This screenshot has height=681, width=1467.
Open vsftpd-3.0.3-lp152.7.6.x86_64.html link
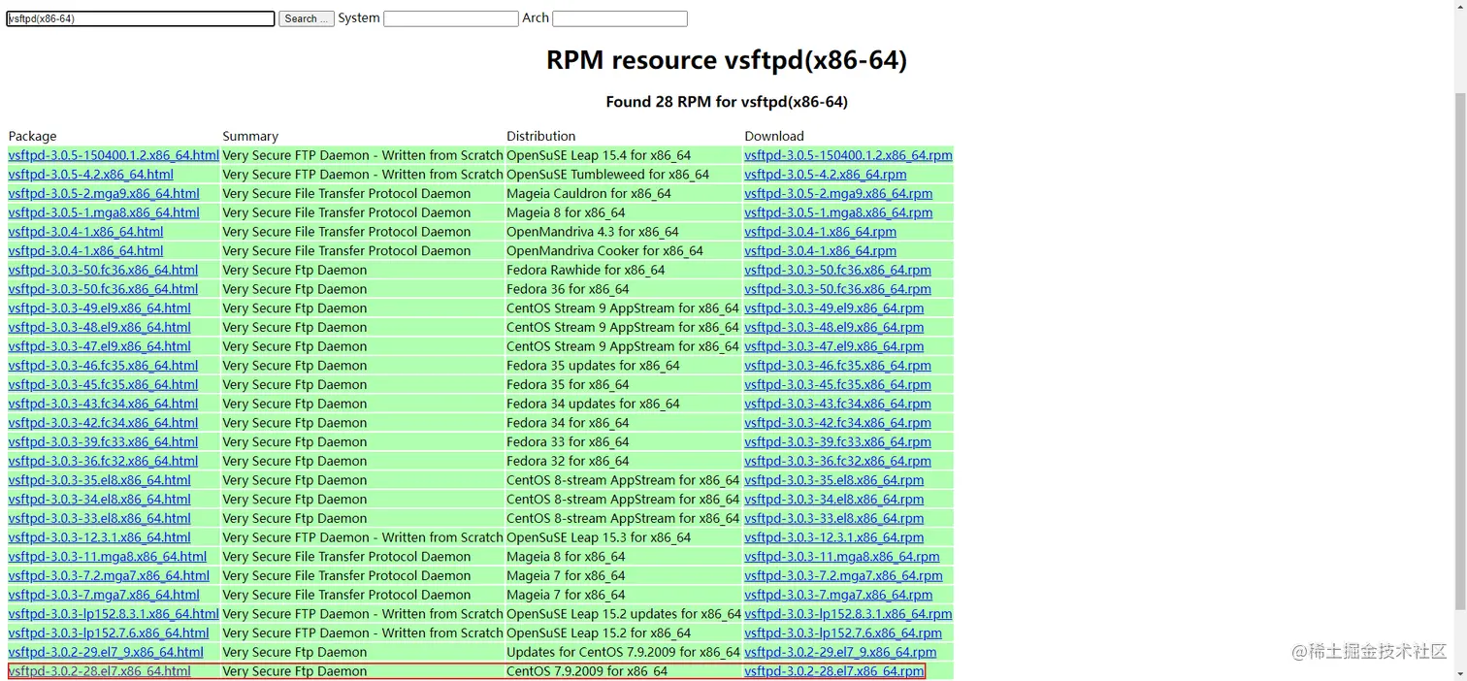pos(109,632)
